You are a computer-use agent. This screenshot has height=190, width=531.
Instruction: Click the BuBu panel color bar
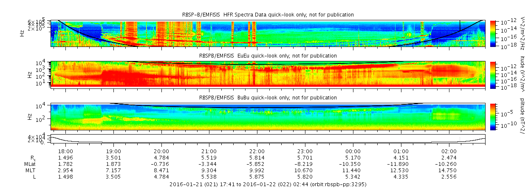493,116
